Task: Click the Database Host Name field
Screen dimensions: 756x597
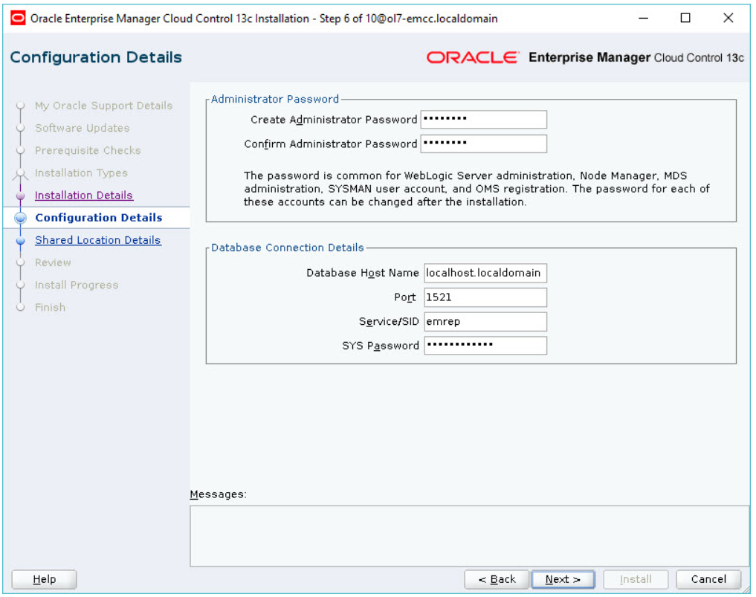Action: coord(485,273)
